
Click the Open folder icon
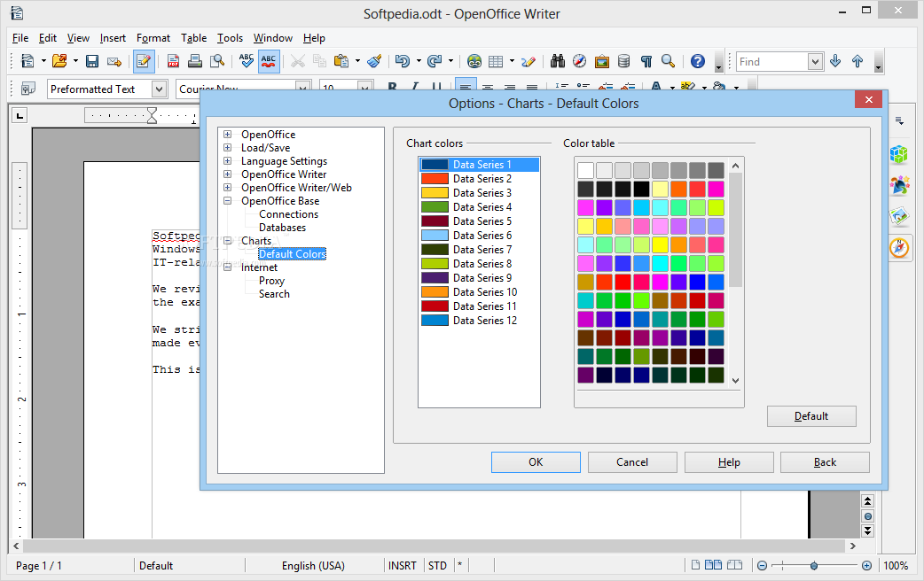point(59,61)
